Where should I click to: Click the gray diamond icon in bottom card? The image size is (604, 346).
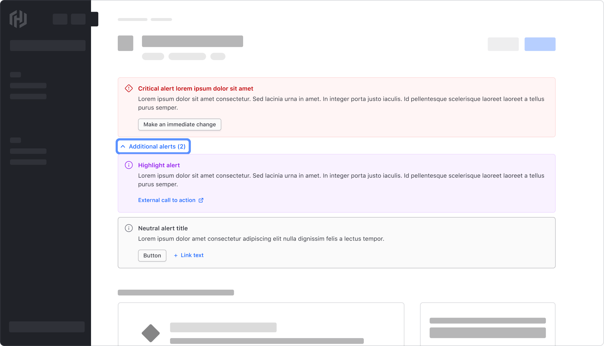click(151, 333)
